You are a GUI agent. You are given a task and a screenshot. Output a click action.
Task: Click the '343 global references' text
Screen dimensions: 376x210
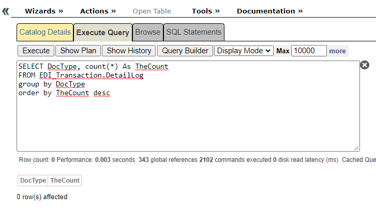click(168, 160)
